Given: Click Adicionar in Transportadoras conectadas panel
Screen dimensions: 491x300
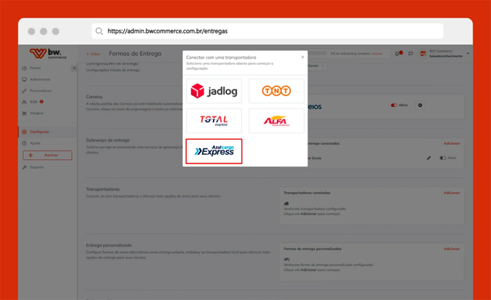Looking at the screenshot, I should click(452, 193).
